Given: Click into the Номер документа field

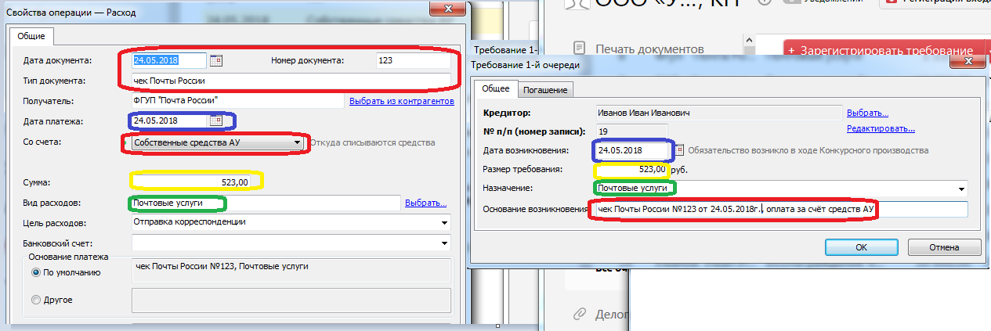Looking at the screenshot, I should pyautogui.click(x=411, y=60).
